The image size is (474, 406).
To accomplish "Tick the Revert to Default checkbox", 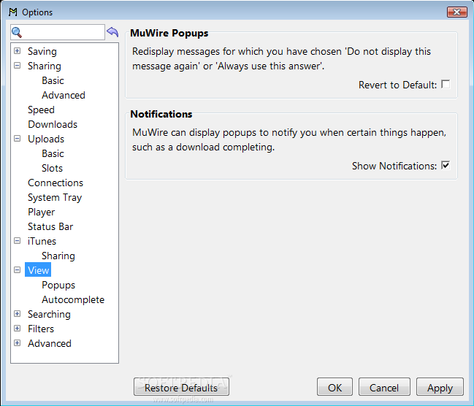I will [446, 85].
